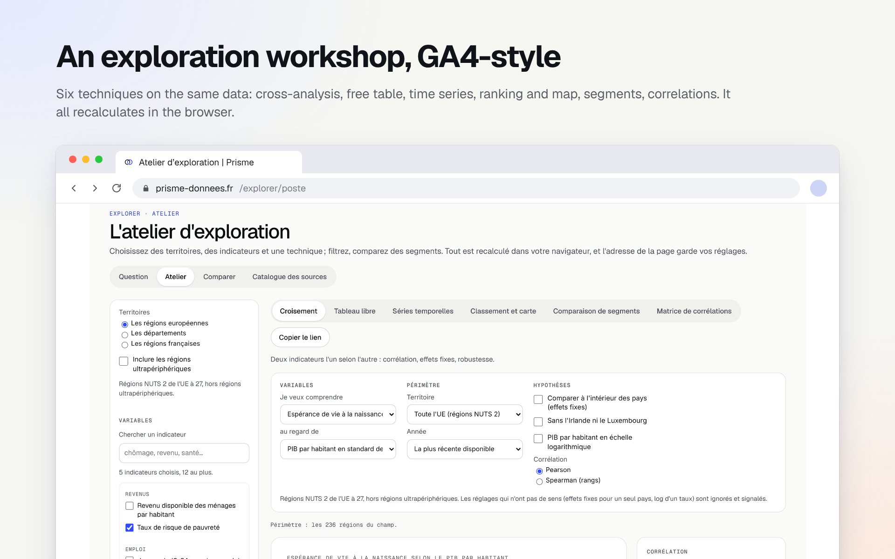This screenshot has height=559, width=895.
Task: Check 'Sans l'Irlande ni le Luxembourg'
Action: 538,422
